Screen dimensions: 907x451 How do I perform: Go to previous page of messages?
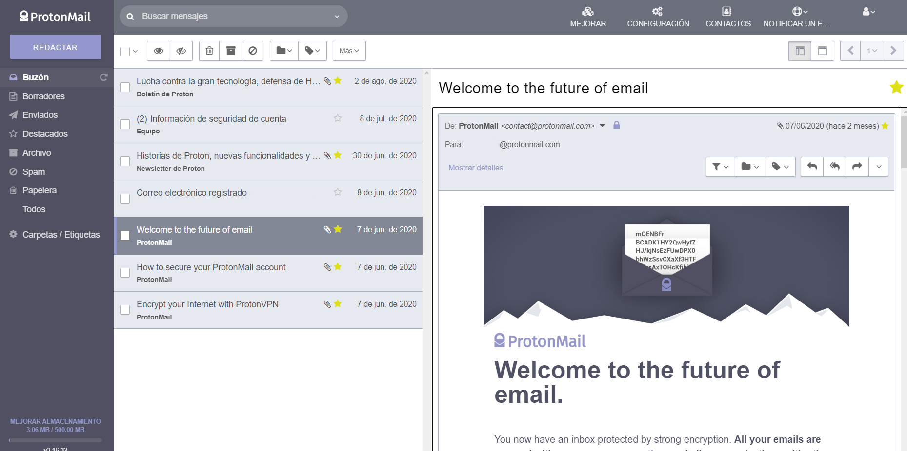pyautogui.click(x=850, y=51)
